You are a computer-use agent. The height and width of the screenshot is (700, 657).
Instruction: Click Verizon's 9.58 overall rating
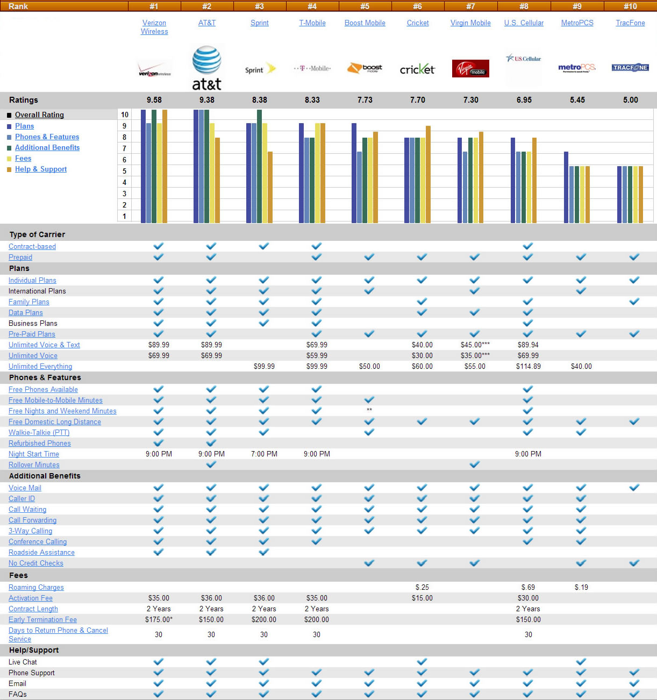pos(154,100)
